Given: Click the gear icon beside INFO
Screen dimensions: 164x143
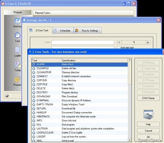Looking at the screenshot, I should [x=34, y=121].
